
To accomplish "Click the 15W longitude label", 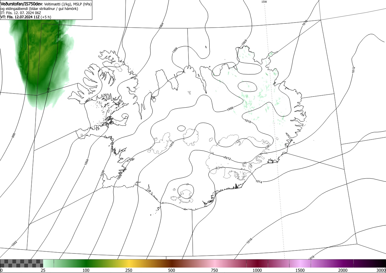I will point(264,2).
